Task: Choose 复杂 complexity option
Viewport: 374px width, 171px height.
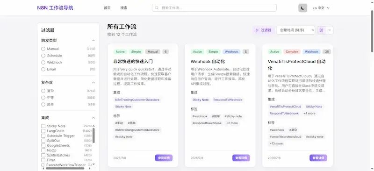Action: coord(43,91)
